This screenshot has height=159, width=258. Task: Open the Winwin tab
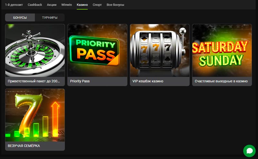coord(67,5)
